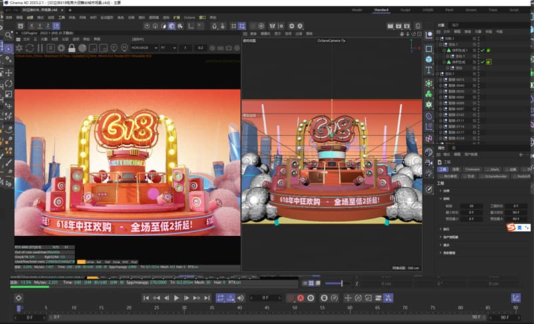Step to next frame
Viewport: 534px width, 324px height.
pyautogui.click(x=187, y=298)
